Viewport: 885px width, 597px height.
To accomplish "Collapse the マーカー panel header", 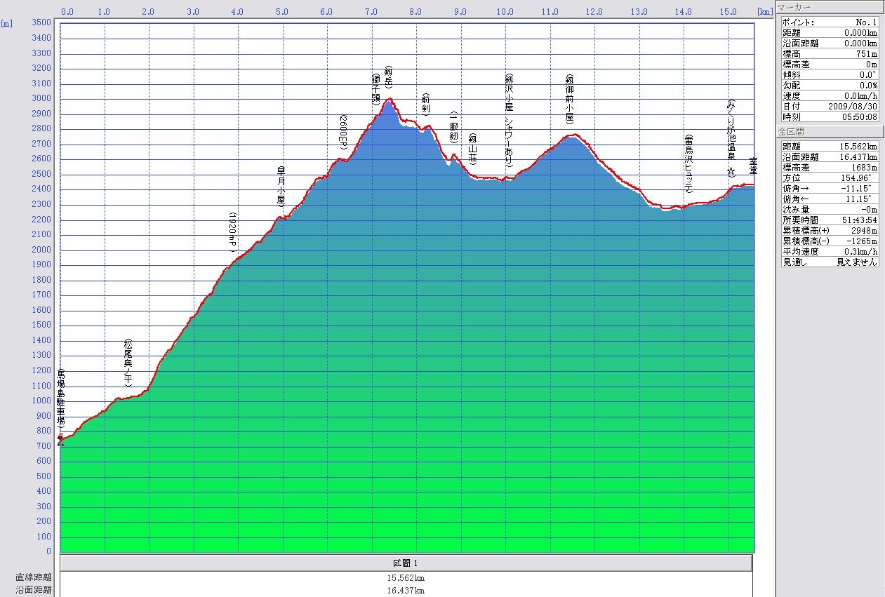I will pyautogui.click(x=829, y=7).
